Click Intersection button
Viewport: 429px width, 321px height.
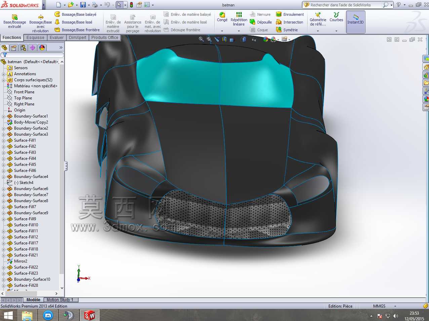pos(289,22)
